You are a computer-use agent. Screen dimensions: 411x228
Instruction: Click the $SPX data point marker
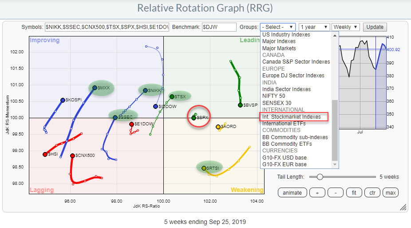tap(194, 118)
